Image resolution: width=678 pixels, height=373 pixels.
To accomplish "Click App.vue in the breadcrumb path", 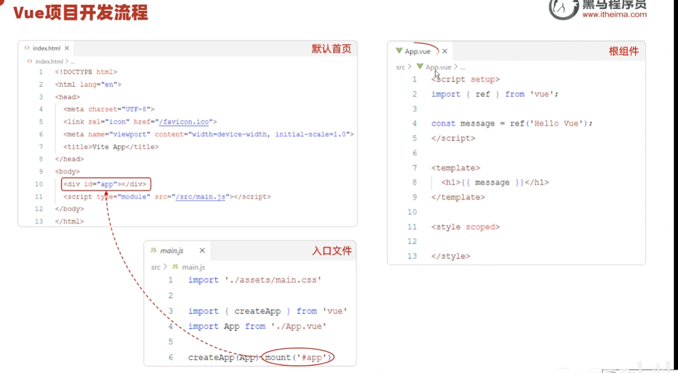I will point(438,67).
